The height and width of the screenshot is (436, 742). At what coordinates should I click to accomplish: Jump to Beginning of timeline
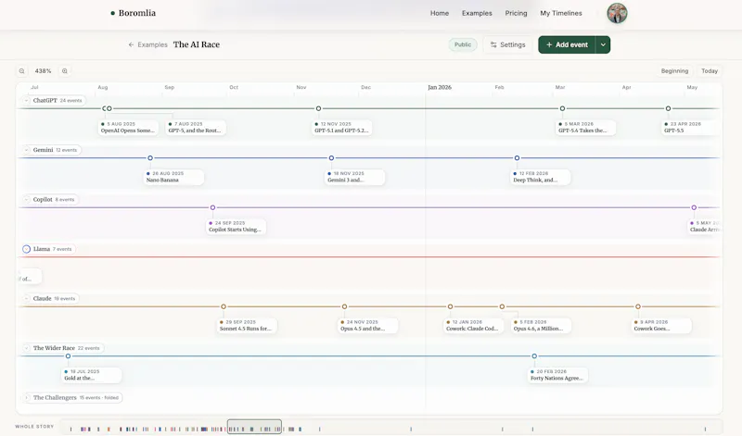click(x=674, y=71)
